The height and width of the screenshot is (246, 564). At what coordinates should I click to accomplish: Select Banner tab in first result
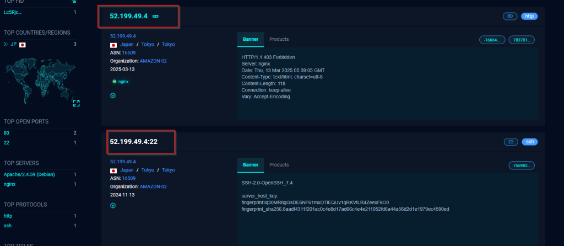(250, 40)
